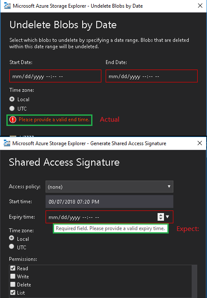Select UTC time zone in Undelete Blobs dialog

[12, 108]
